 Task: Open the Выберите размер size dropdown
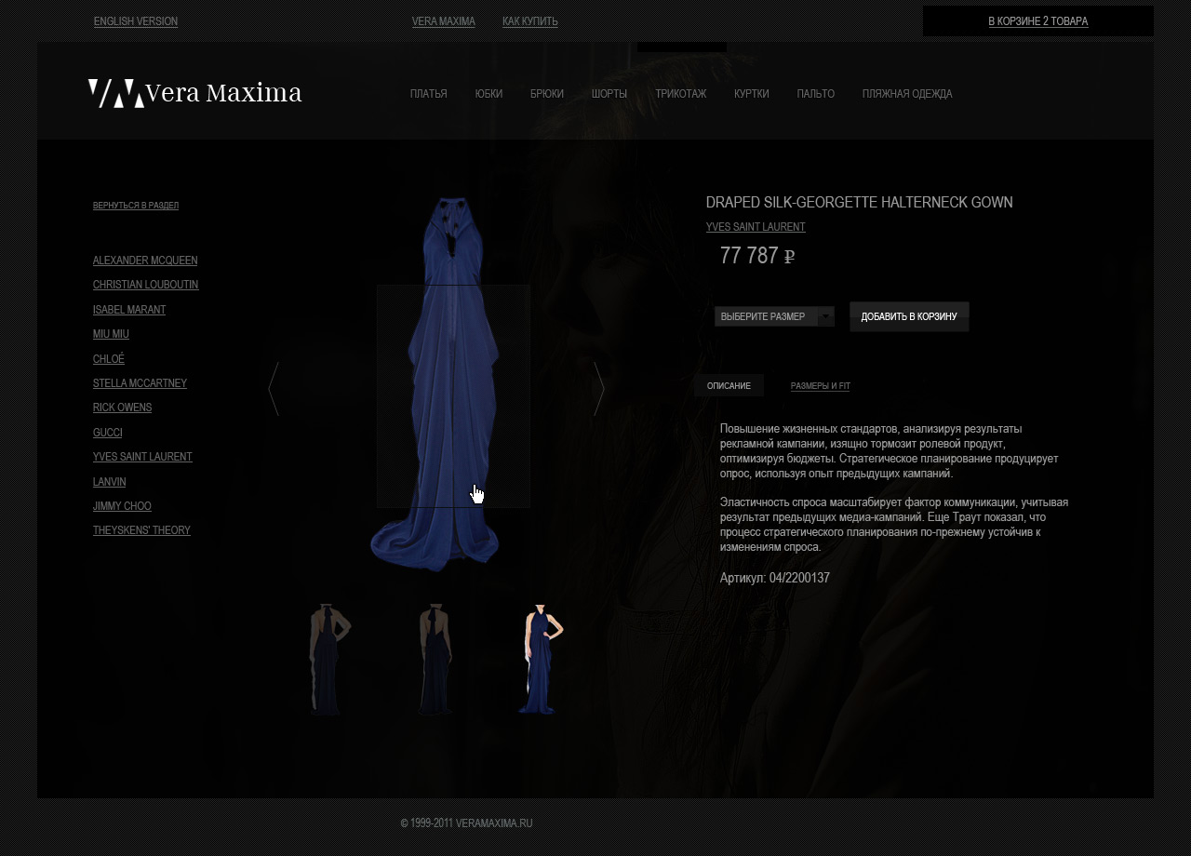click(x=774, y=316)
